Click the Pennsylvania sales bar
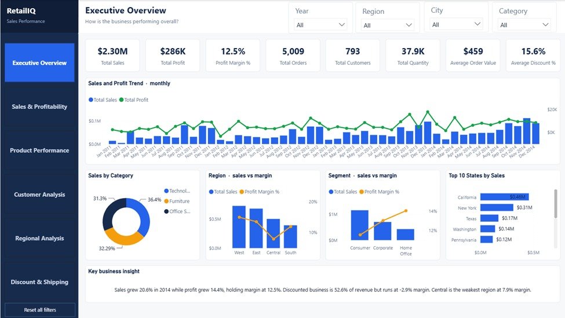Screen dimensions: 565x318 tap(486, 239)
